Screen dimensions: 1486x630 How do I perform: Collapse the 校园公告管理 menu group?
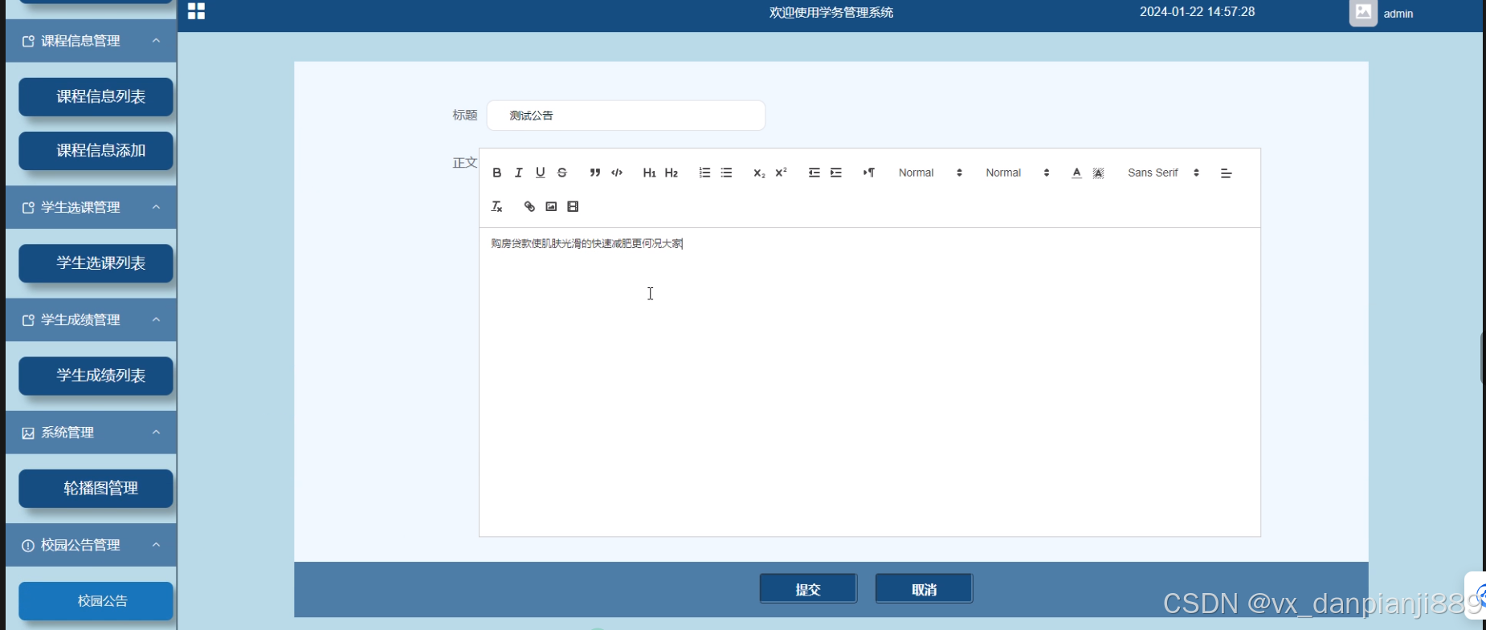pos(91,545)
